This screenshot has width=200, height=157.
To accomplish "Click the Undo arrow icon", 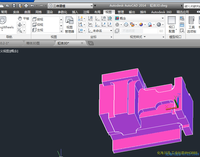I will point(32,6).
